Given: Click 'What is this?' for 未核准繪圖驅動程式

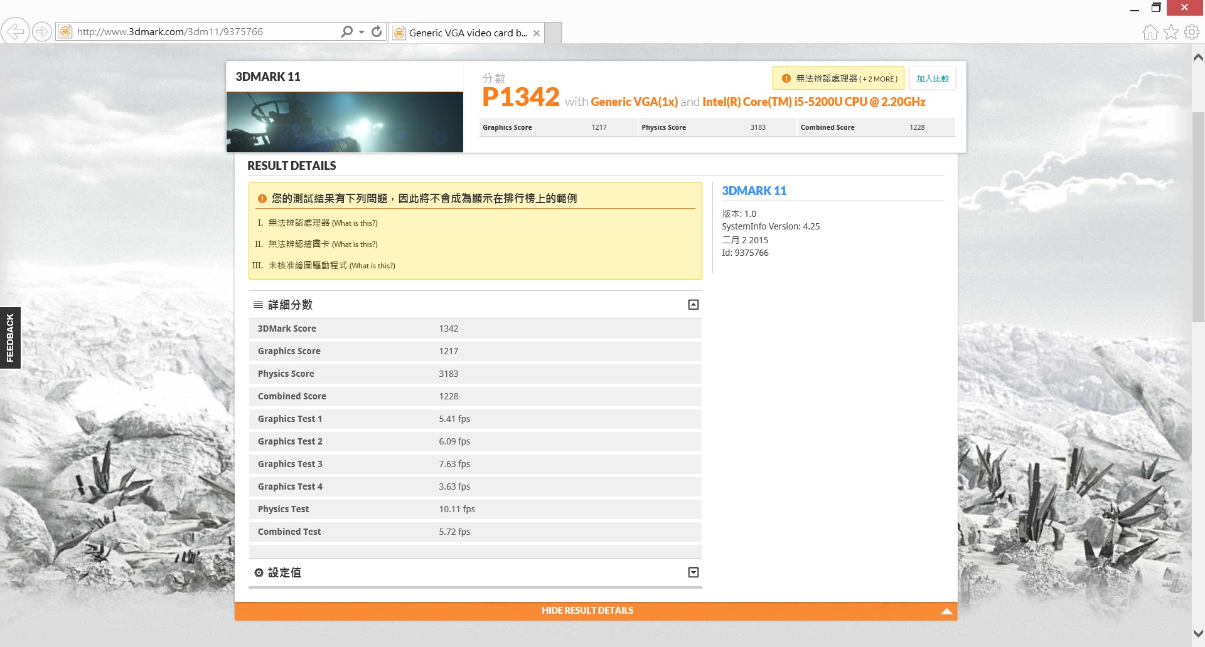Looking at the screenshot, I should [372, 266].
